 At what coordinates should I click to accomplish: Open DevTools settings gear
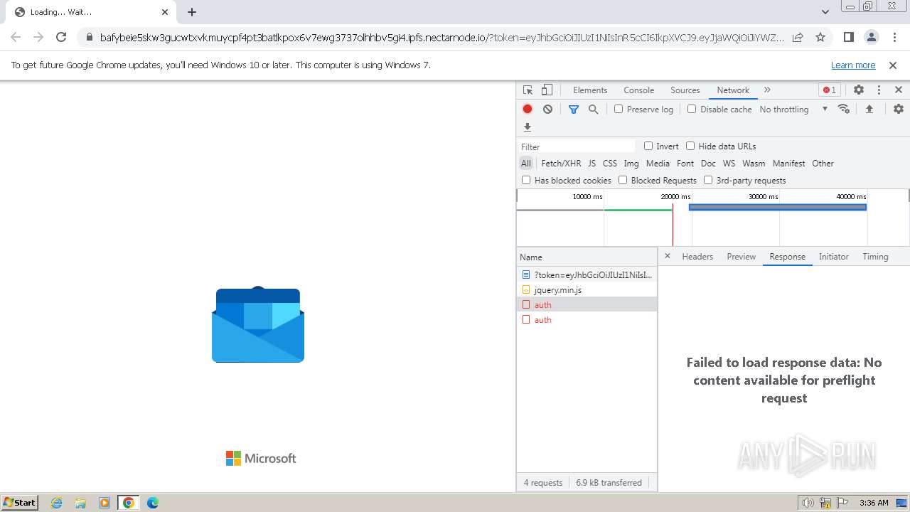(x=859, y=90)
